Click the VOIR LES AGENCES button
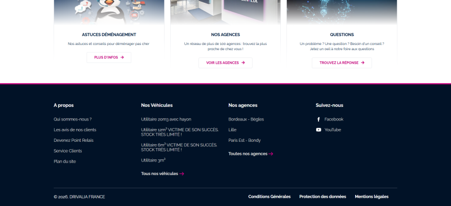Image resolution: width=451 pixels, height=206 pixels. click(225, 63)
